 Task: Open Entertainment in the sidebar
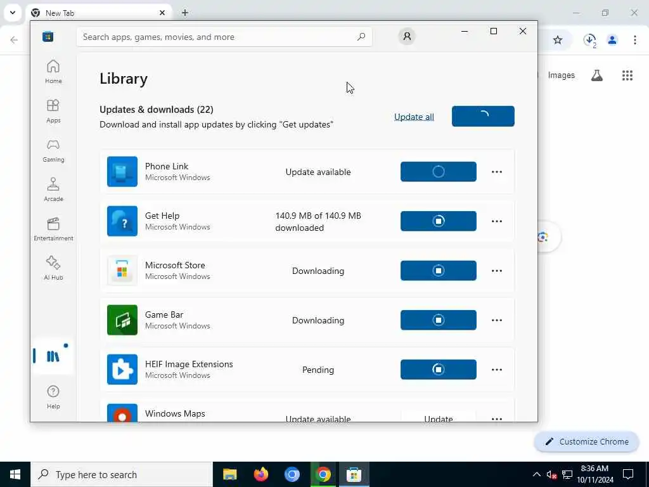[x=53, y=229]
